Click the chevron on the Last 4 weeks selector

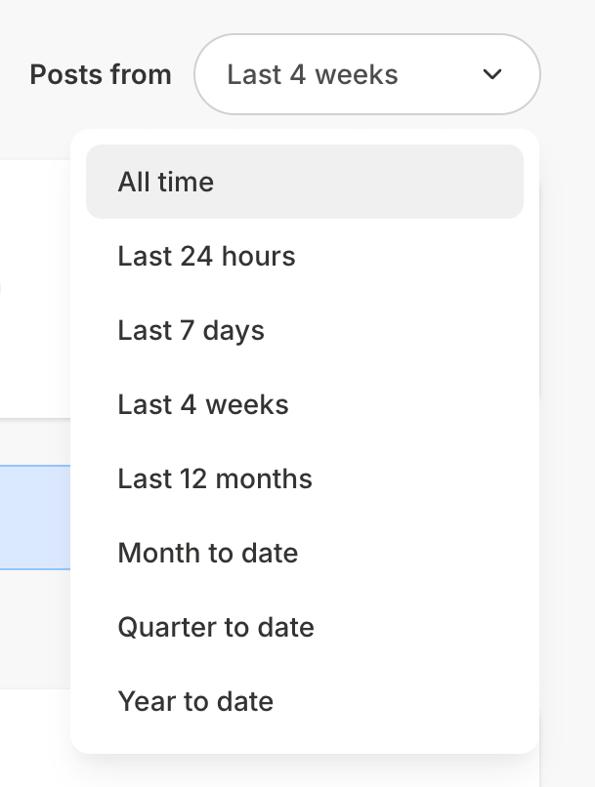click(493, 73)
